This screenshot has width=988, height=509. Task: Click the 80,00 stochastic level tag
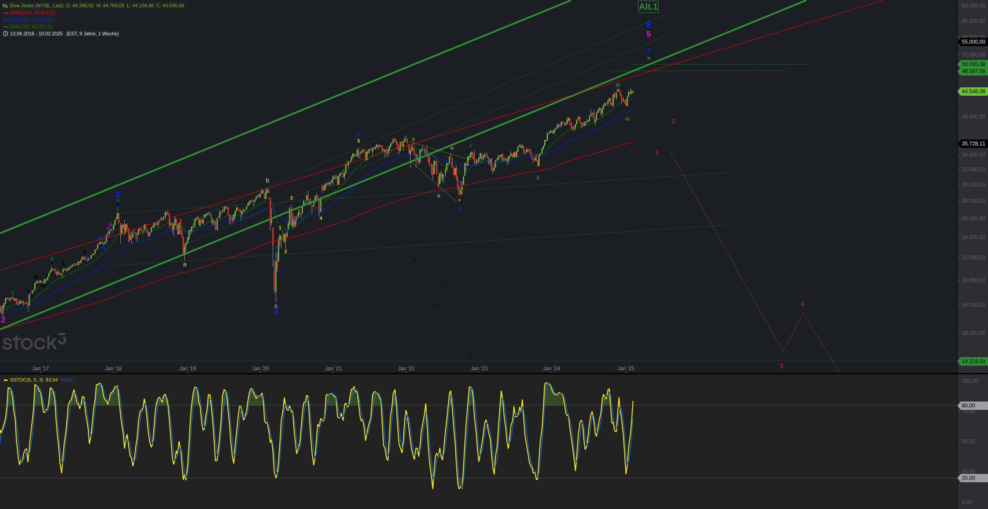pos(973,405)
